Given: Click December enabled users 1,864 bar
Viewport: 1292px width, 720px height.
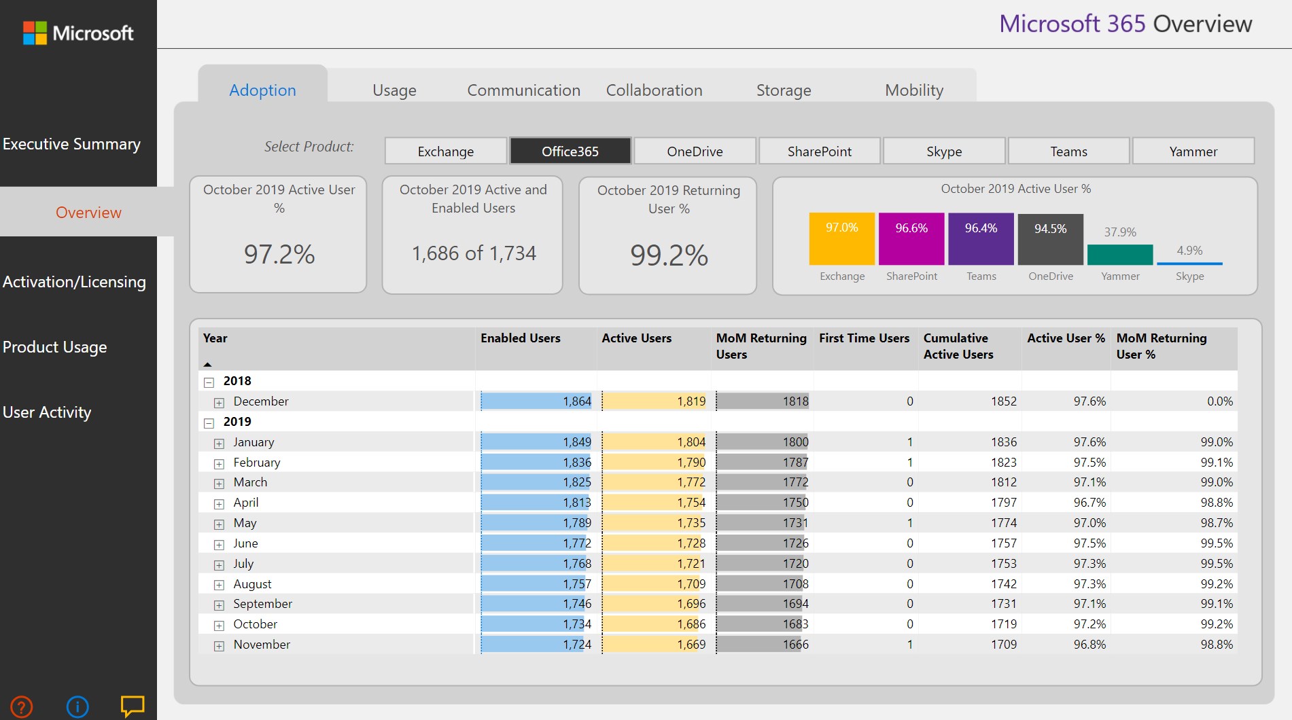Looking at the screenshot, I should pos(536,401).
